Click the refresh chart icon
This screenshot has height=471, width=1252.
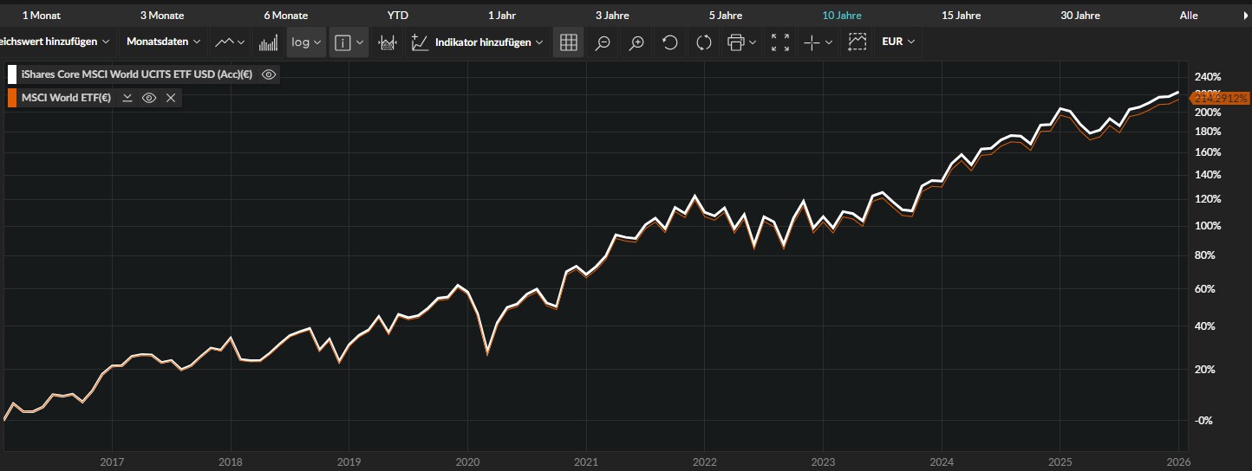[x=703, y=42]
